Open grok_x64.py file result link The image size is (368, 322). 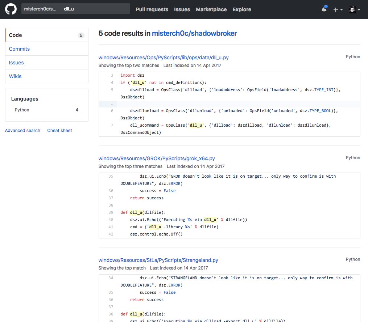(x=157, y=158)
